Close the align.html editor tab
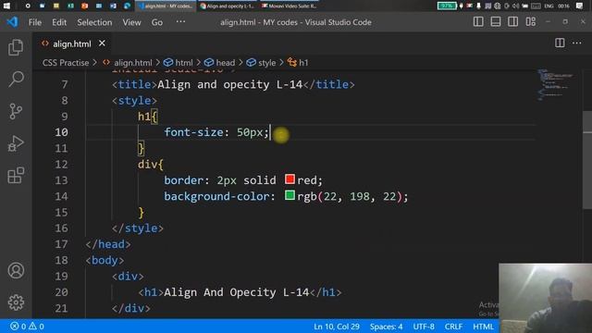 pos(102,43)
